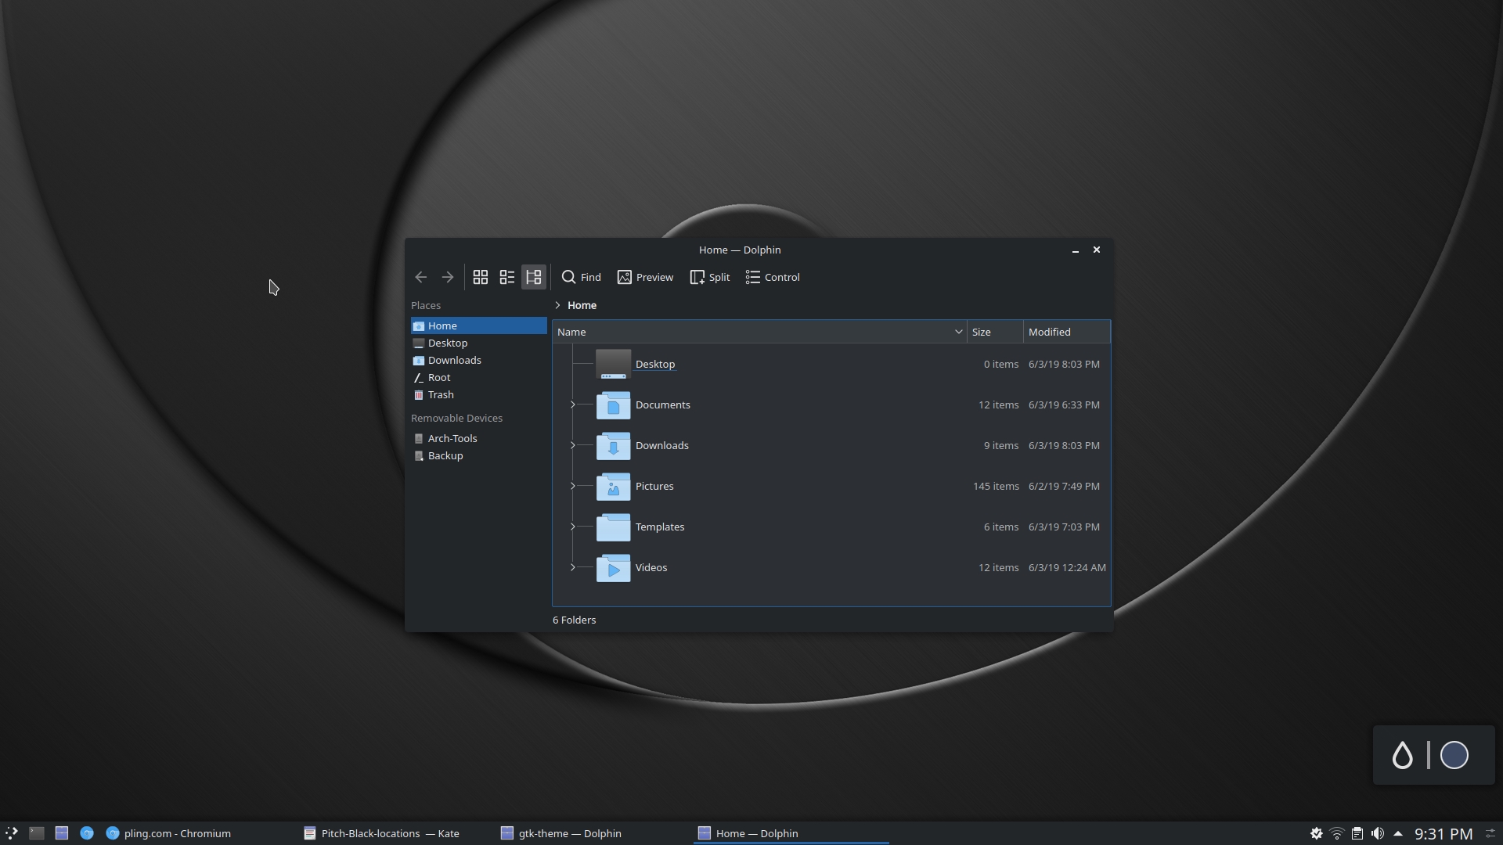
Task: Launch the Chromium pinned icon on the taskbar
Action: pos(87,833)
